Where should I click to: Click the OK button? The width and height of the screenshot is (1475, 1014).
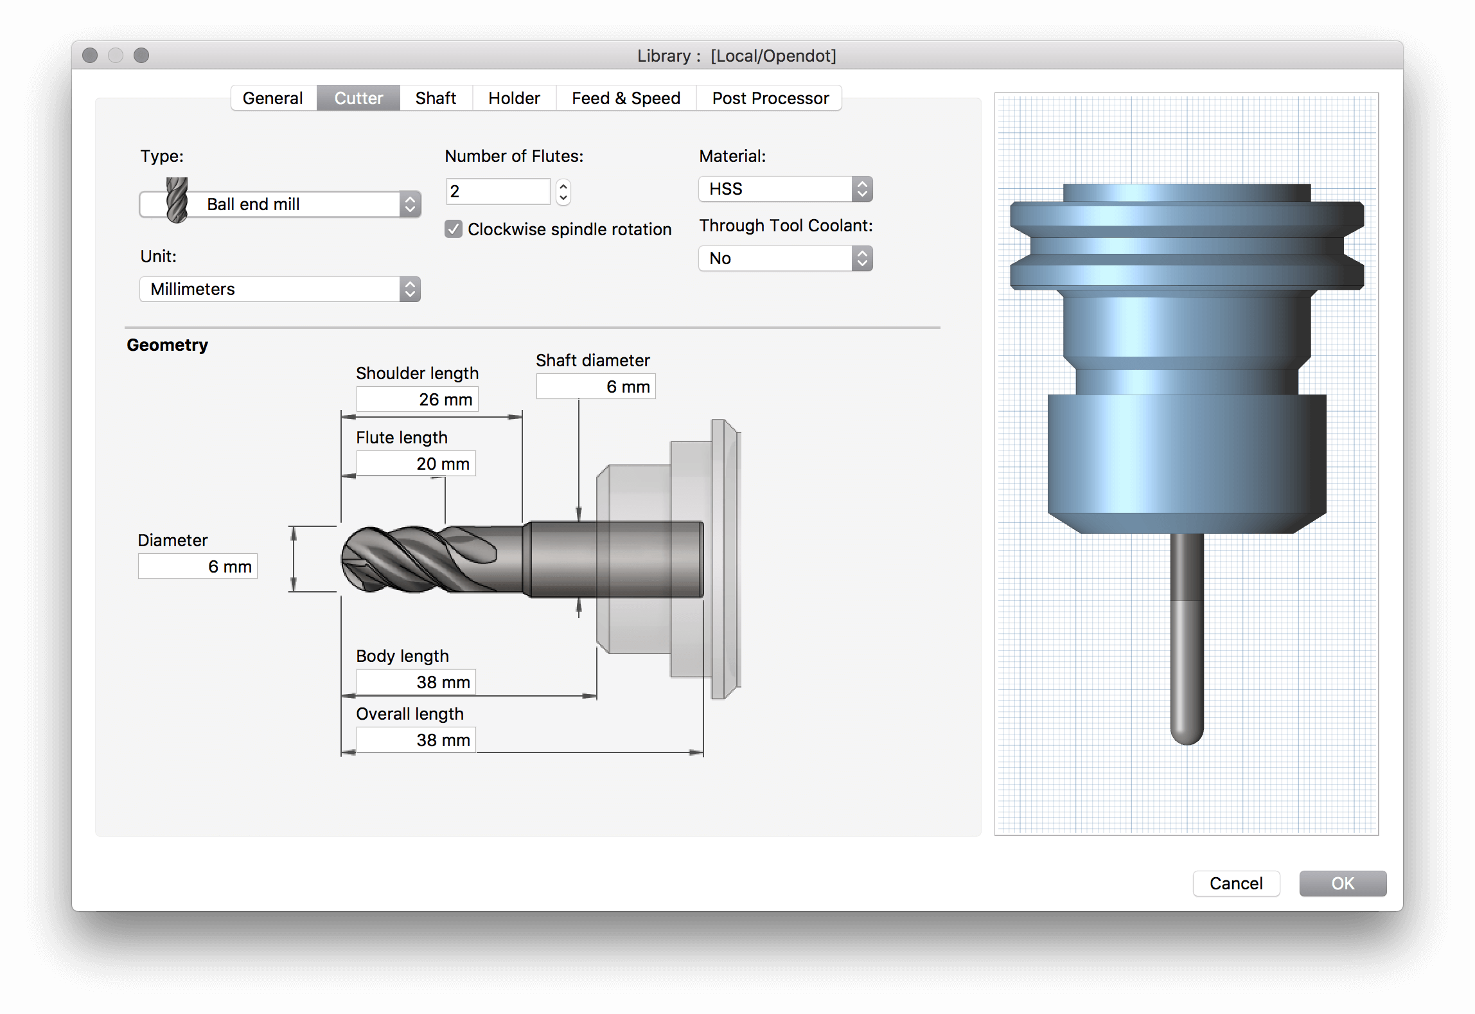1343,884
